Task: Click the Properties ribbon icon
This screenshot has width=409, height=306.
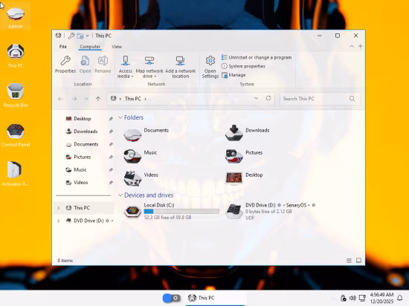Action: click(65, 61)
